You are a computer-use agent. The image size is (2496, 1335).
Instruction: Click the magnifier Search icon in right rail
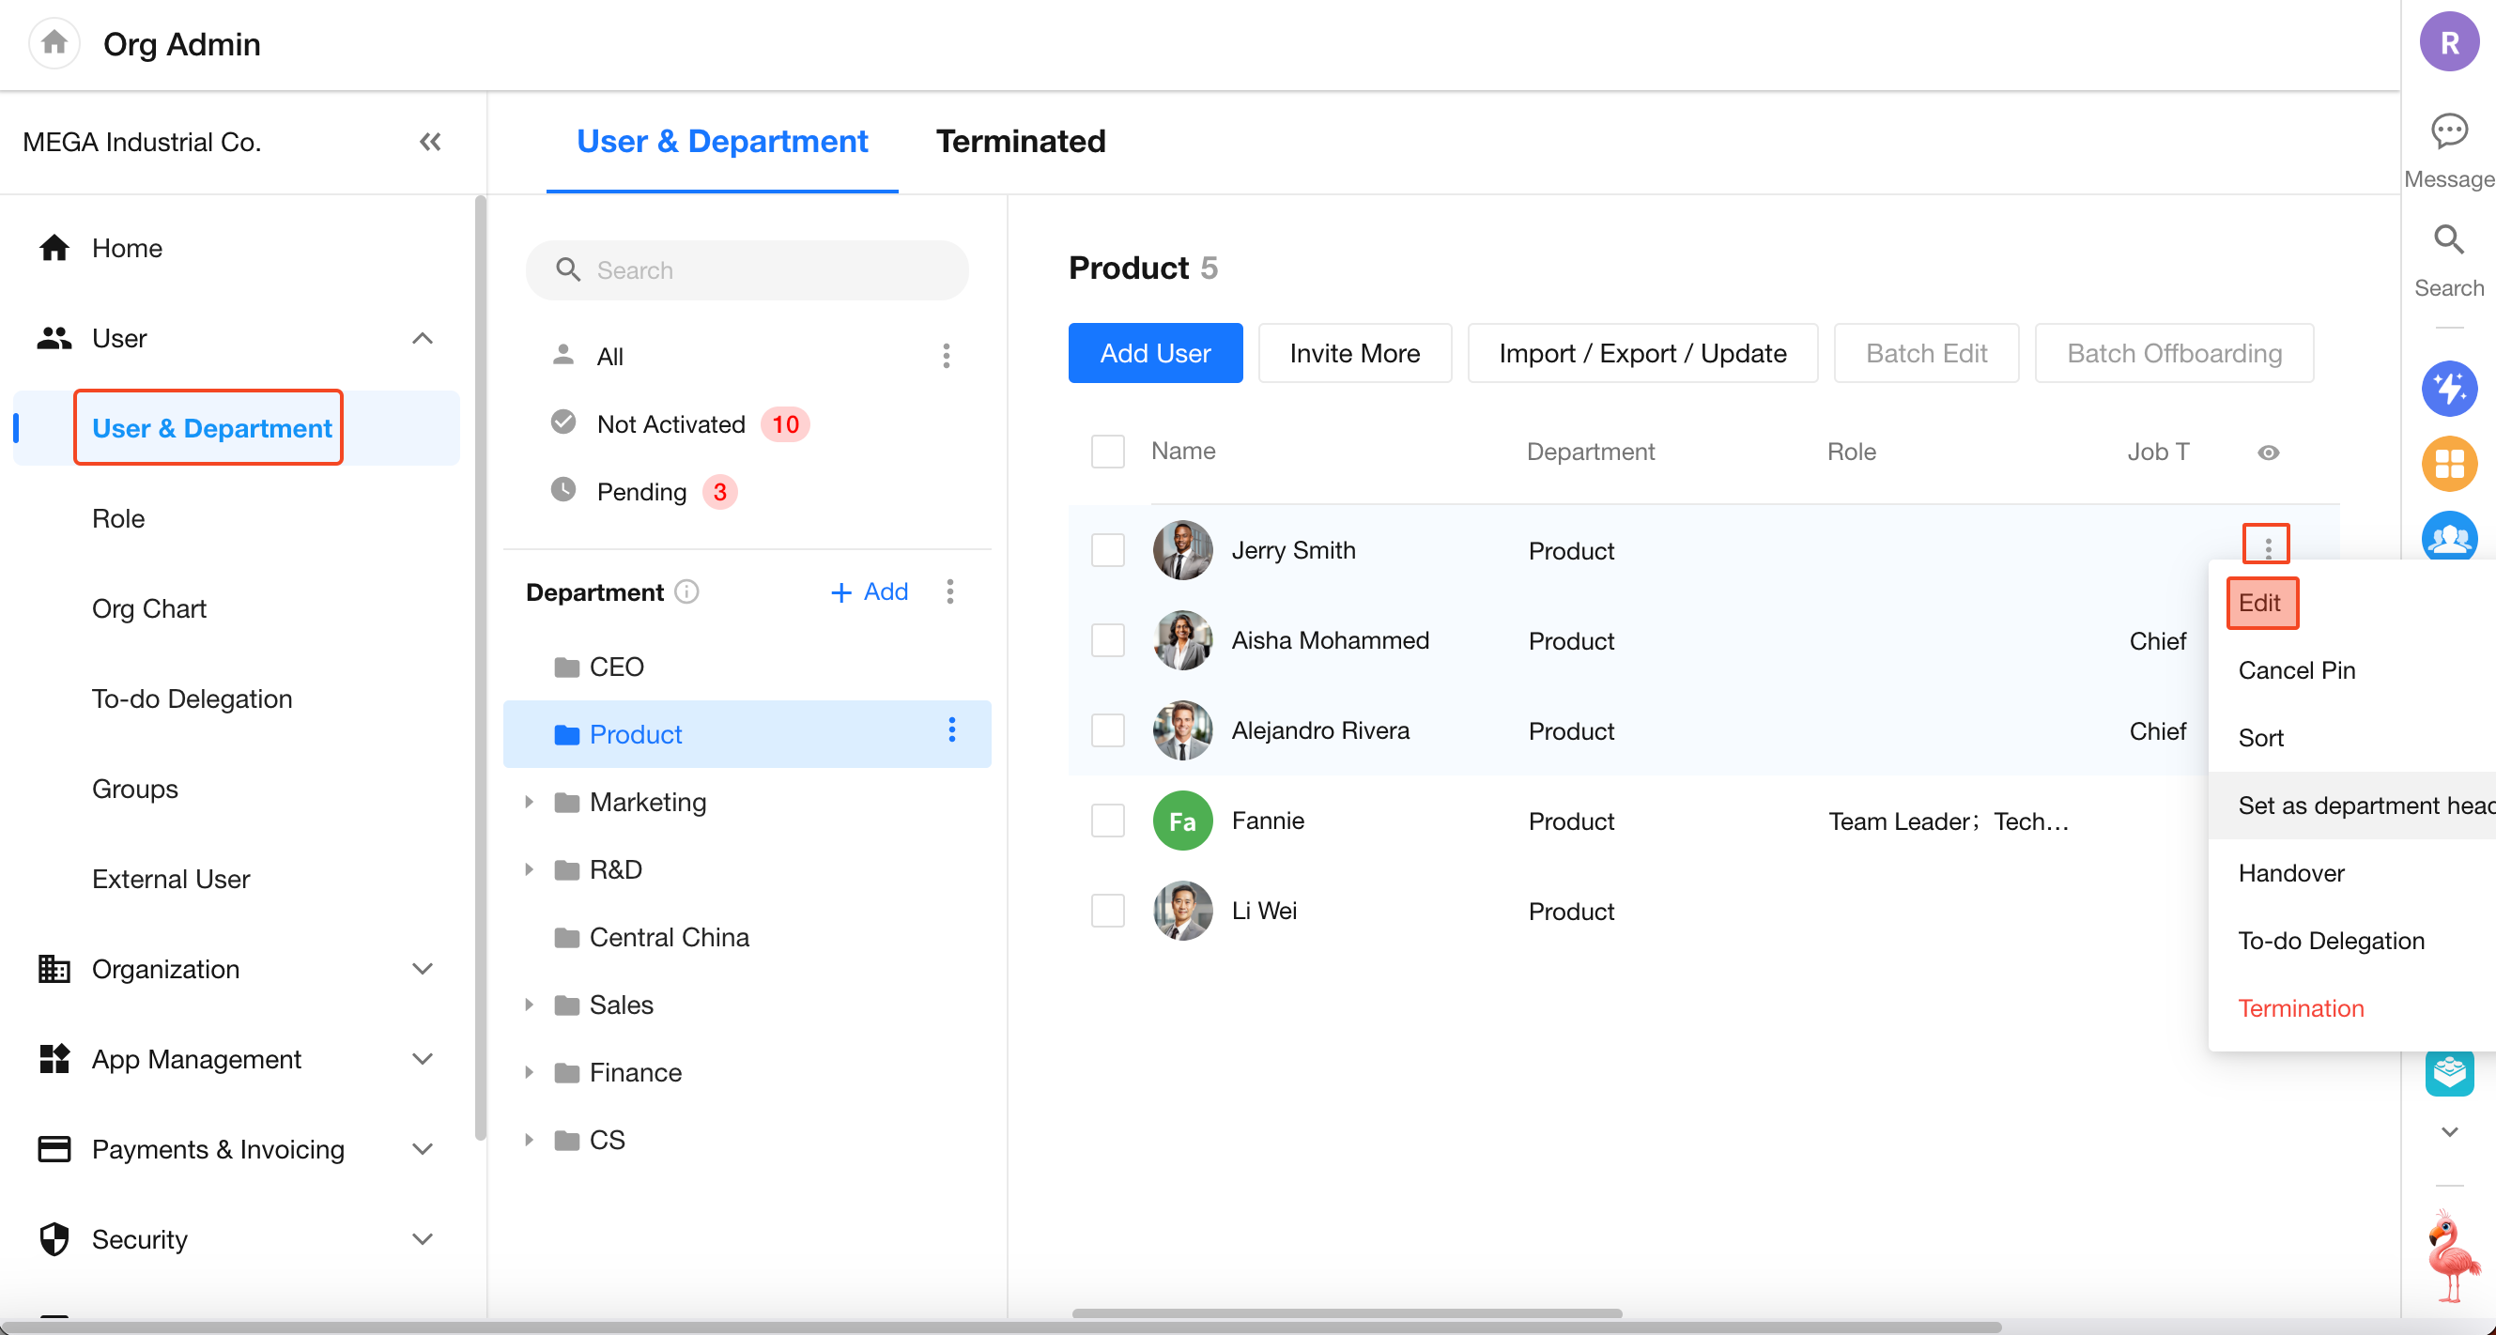(2448, 239)
